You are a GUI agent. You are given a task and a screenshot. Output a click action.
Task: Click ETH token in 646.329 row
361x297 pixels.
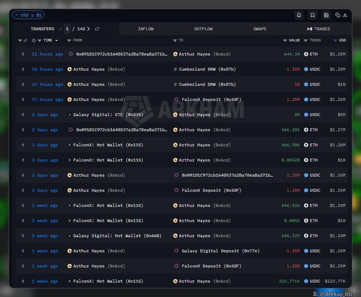tap(311, 236)
